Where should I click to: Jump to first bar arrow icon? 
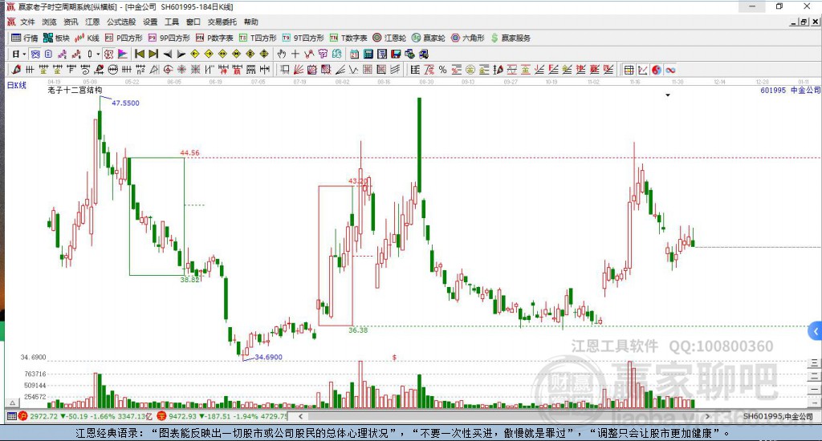point(140,54)
